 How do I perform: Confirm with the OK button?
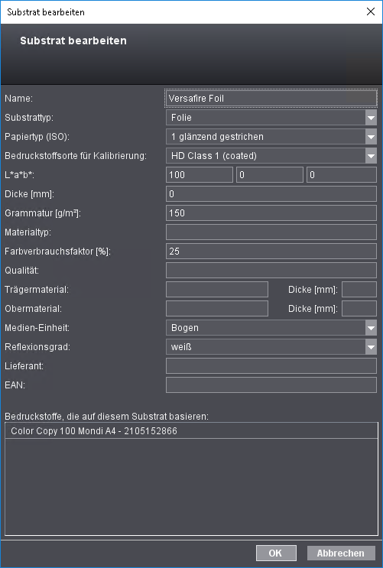276,553
